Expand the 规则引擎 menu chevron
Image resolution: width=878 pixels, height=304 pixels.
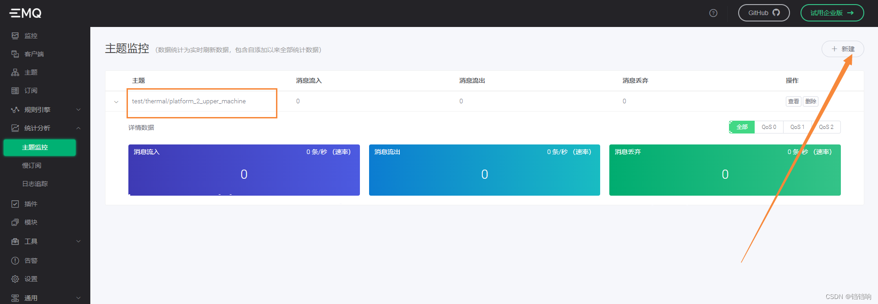click(78, 110)
